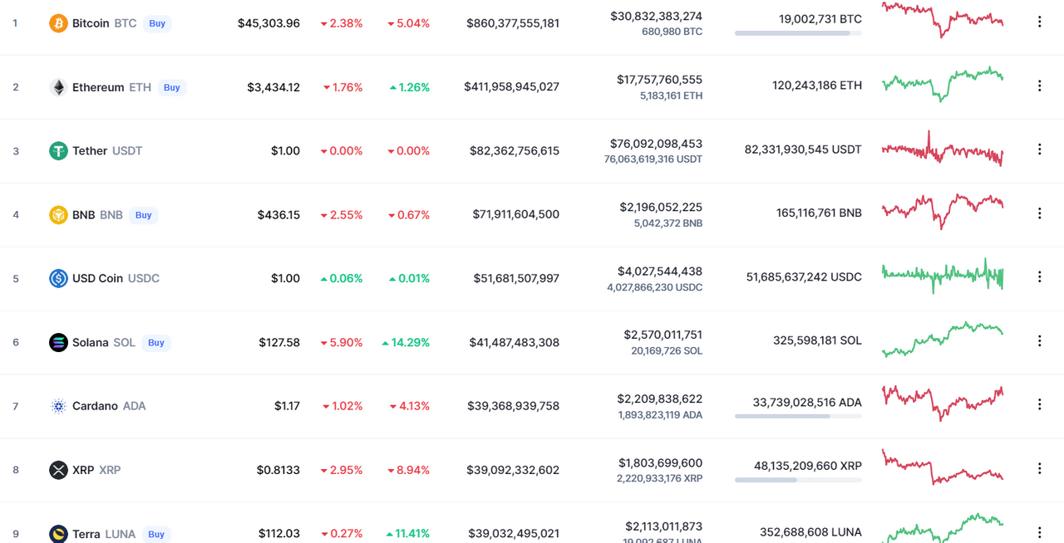Open the Cardano ADA name link
This screenshot has width=1064, height=543.
[x=109, y=406]
